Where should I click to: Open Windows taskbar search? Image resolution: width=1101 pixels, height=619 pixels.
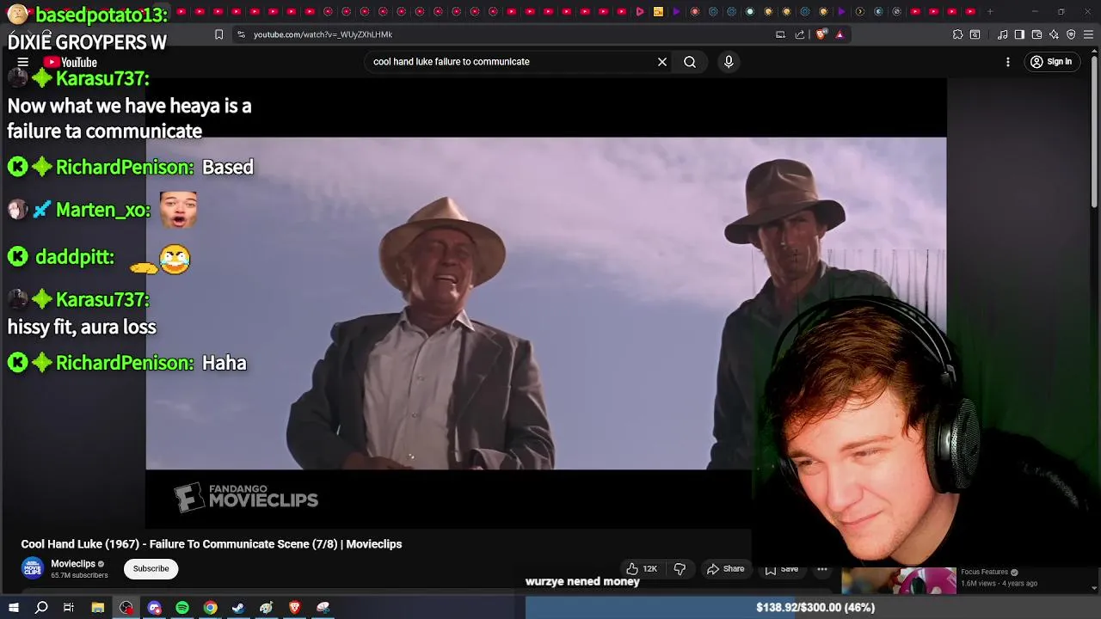[x=41, y=608]
